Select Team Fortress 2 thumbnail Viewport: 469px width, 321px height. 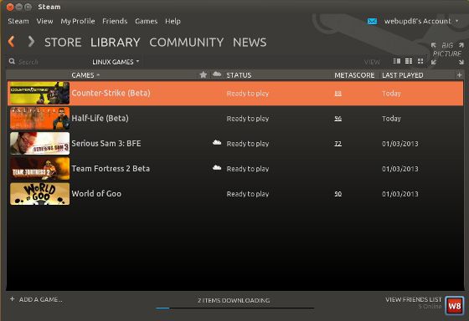pyautogui.click(x=40, y=168)
